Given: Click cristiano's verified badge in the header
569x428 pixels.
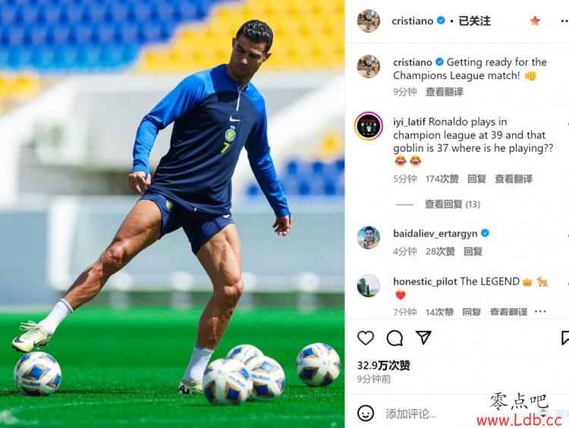Looking at the screenshot, I should 441,20.
